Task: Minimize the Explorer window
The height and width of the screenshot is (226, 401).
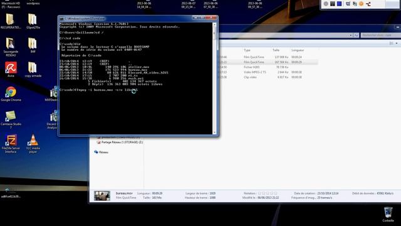Action: (398, 27)
